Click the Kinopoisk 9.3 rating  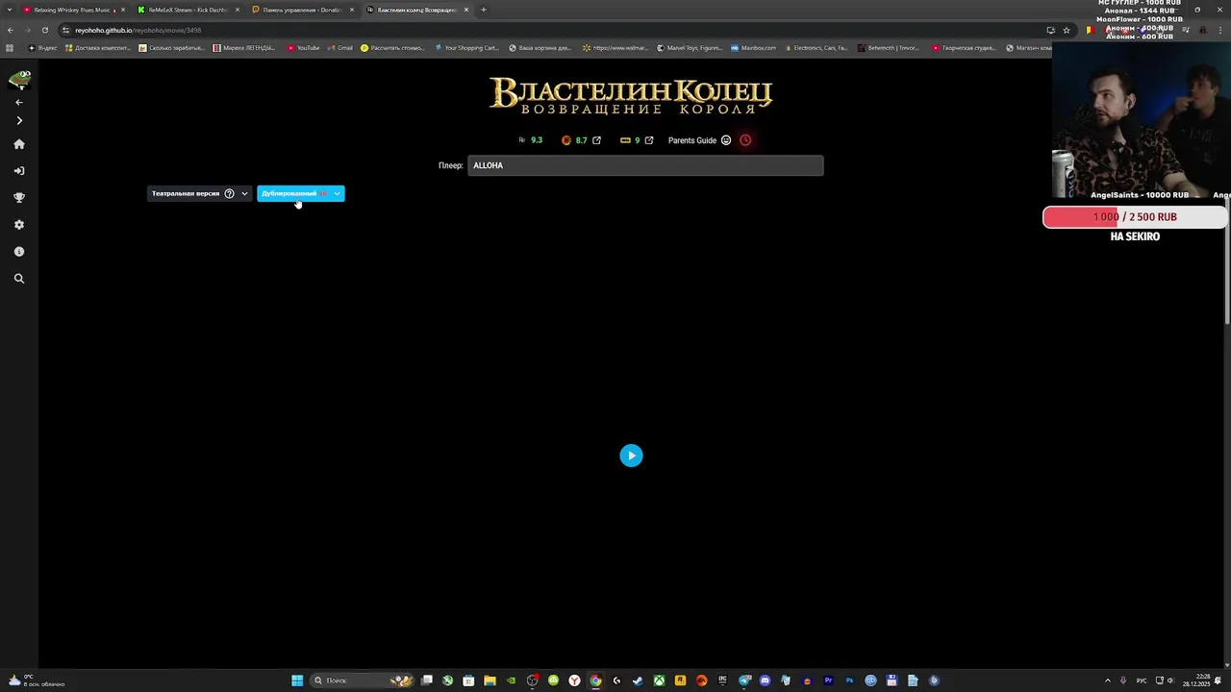tap(530, 140)
